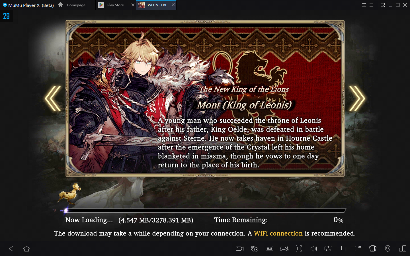The height and width of the screenshot is (256, 410).
Task: Go to Android home screen
Action: click(x=26, y=249)
